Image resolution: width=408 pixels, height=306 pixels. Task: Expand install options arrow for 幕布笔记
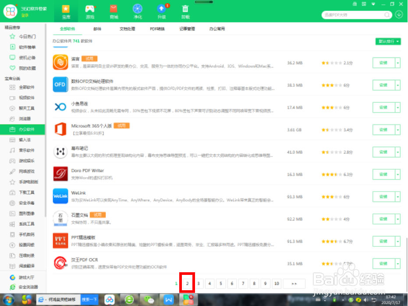(397, 152)
